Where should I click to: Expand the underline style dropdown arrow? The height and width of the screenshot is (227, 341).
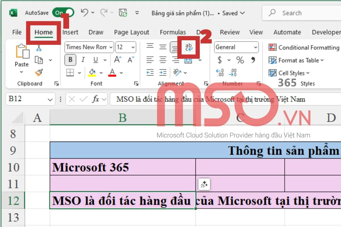click(105, 60)
